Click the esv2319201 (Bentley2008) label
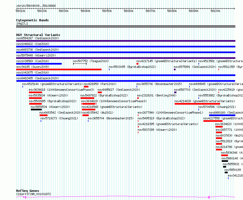 click(157, 95)
